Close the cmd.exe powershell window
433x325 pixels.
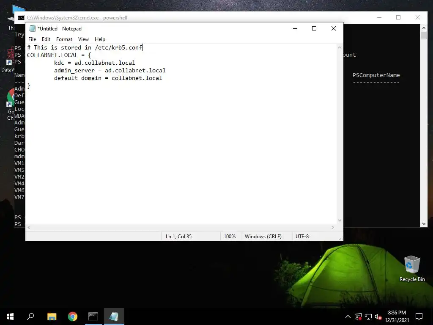[x=418, y=17]
